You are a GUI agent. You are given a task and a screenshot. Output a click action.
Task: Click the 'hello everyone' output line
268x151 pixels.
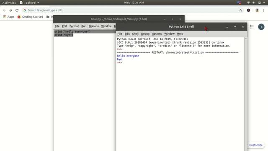point(128,56)
